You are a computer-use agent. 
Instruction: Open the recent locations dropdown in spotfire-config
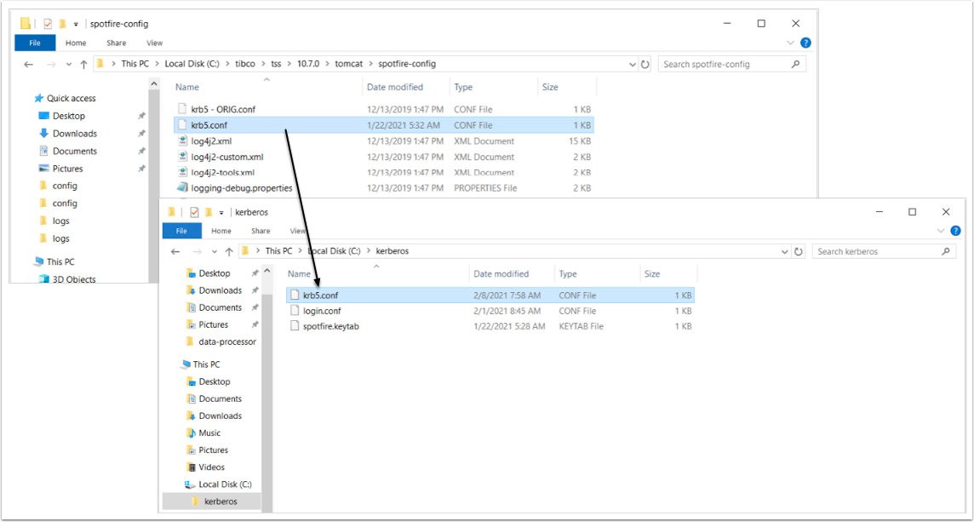[x=66, y=64]
